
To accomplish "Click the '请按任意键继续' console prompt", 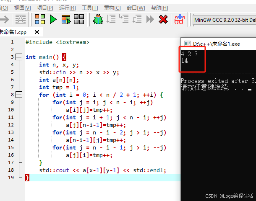I will (x=204, y=88).
